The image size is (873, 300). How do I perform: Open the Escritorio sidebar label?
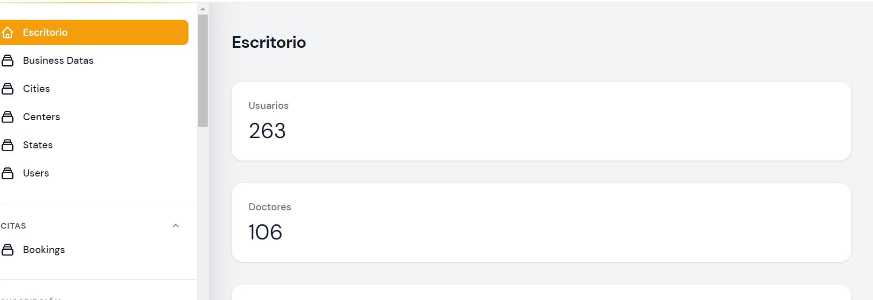pyautogui.click(x=45, y=32)
